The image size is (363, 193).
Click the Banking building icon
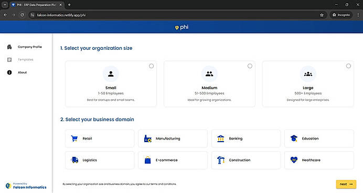click(221, 138)
